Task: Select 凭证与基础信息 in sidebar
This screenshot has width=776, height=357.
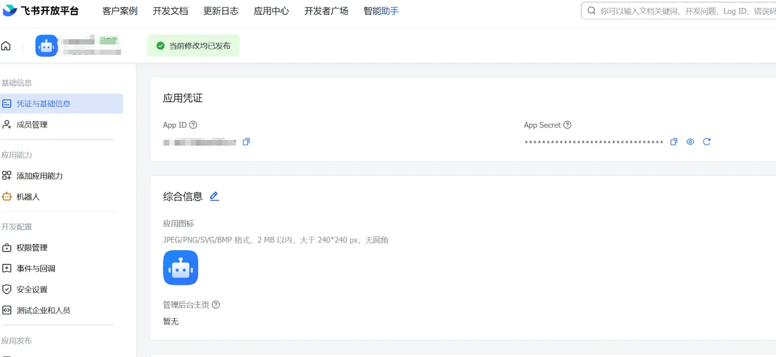Action: tap(62, 104)
